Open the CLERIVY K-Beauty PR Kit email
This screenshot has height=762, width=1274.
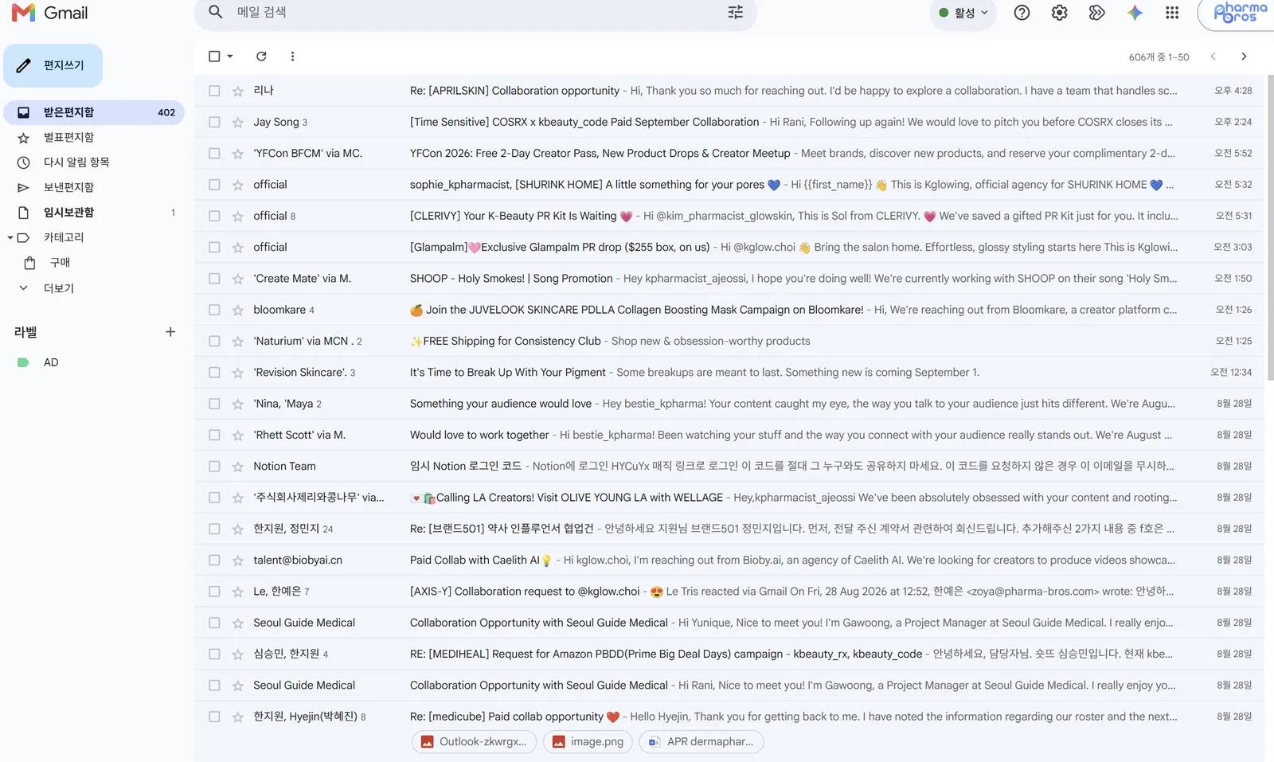[x=729, y=216]
